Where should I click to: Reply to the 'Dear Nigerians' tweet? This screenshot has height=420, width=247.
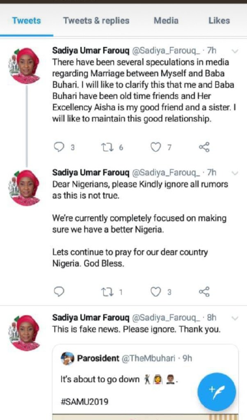(59, 292)
